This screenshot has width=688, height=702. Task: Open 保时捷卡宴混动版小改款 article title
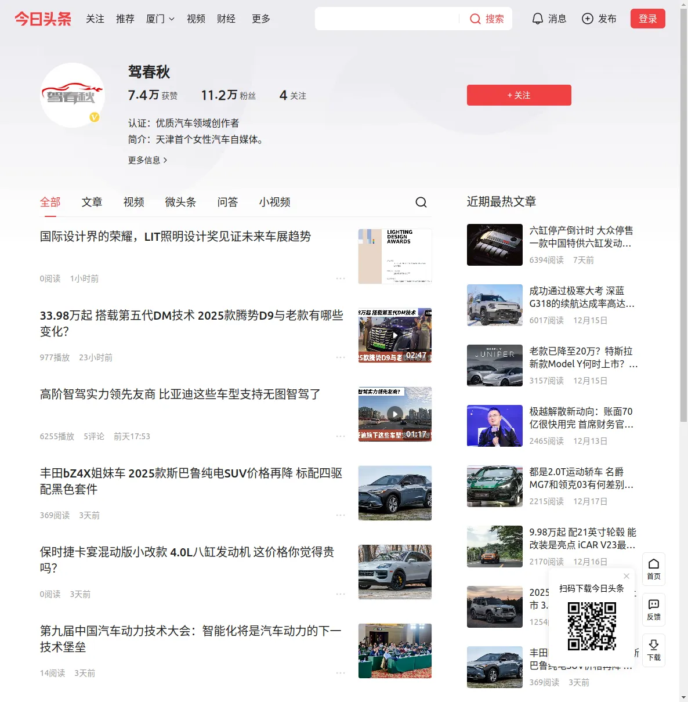(x=187, y=560)
